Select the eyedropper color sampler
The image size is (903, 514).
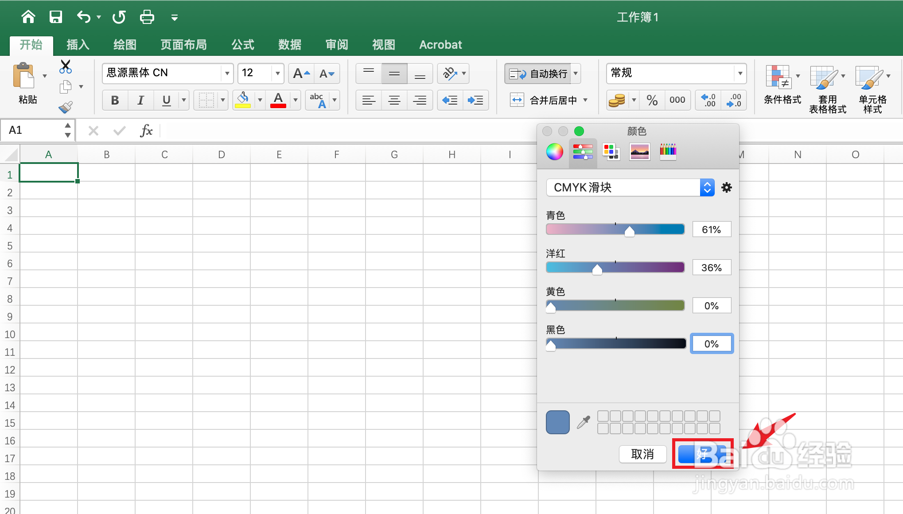(x=584, y=422)
